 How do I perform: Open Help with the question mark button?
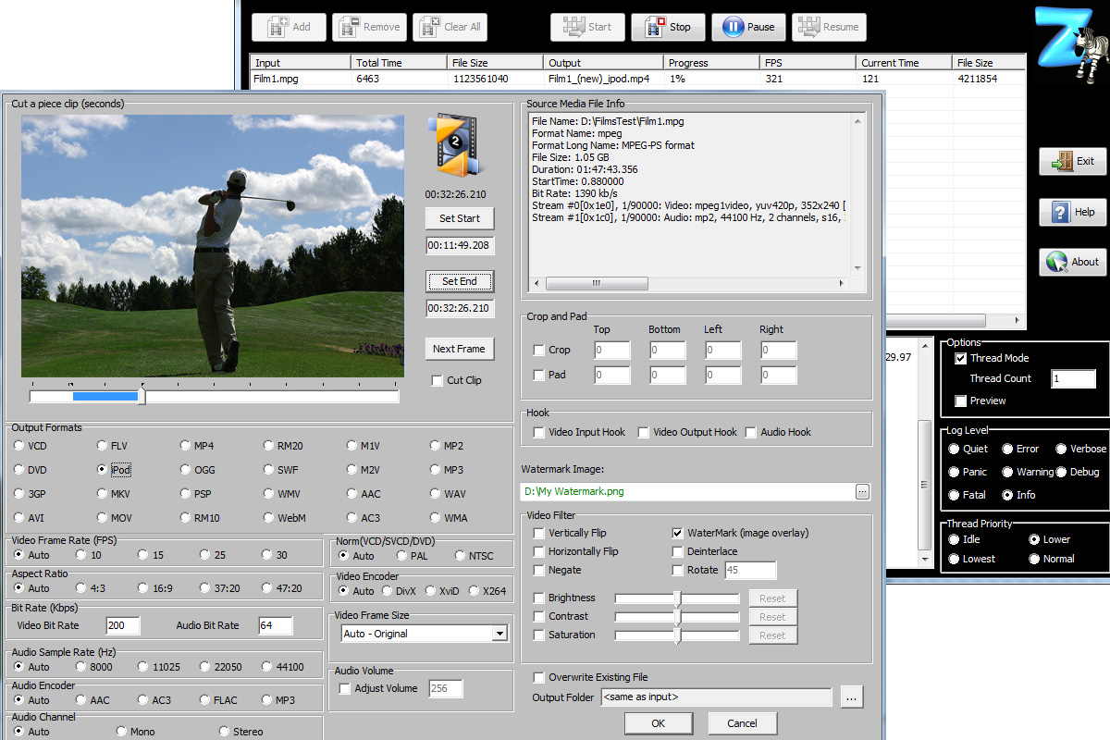[x=1072, y=212]
